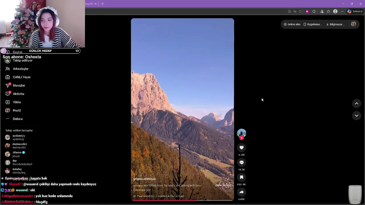Open the grigosummitex username on the video
Screen dimensions: 365x205
(x=144, y=179)
